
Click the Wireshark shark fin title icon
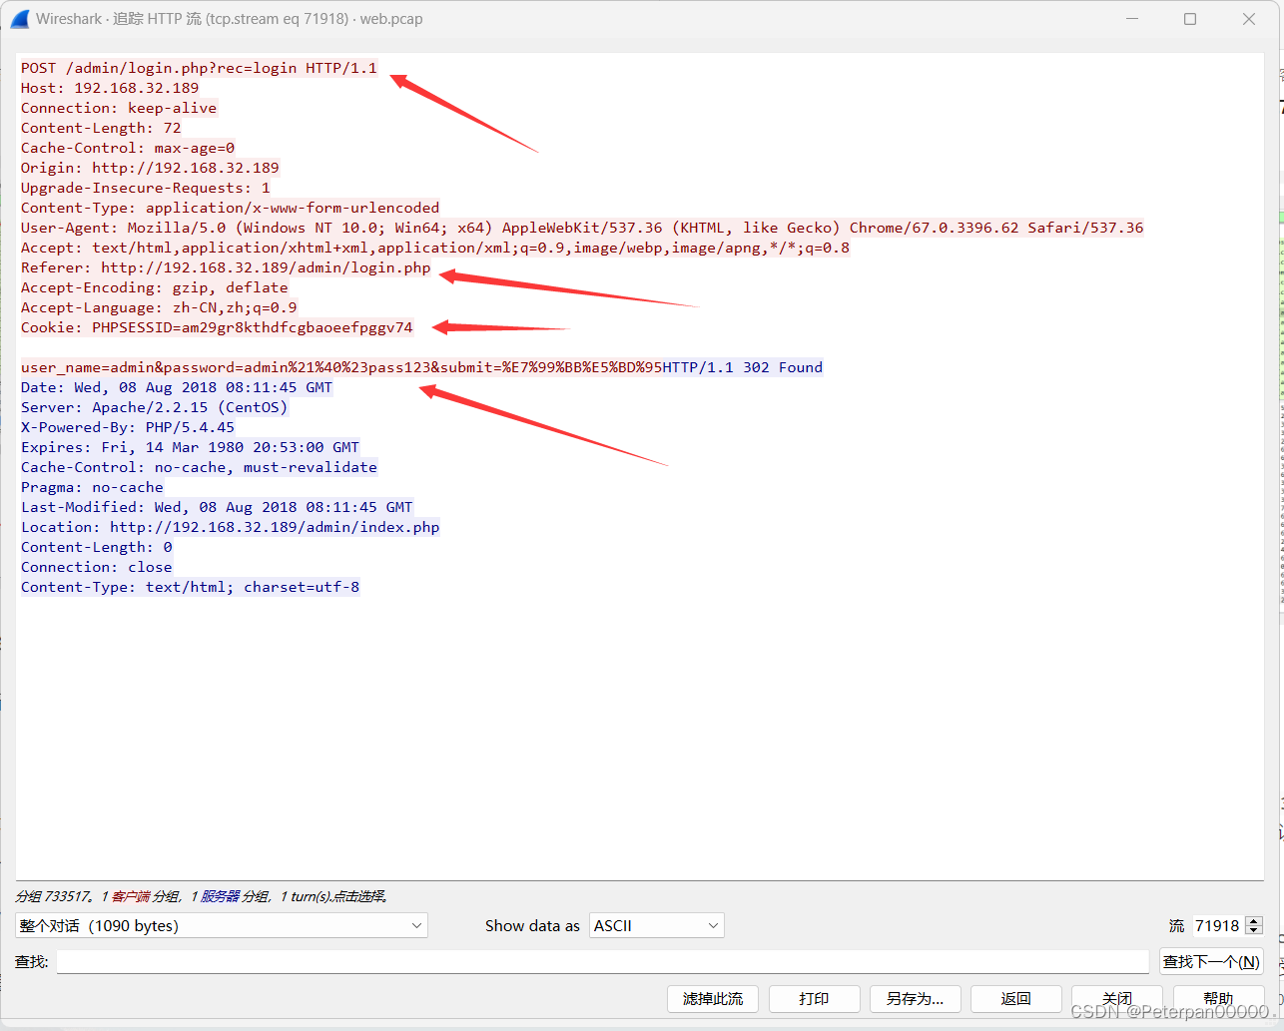pos(18,18)
